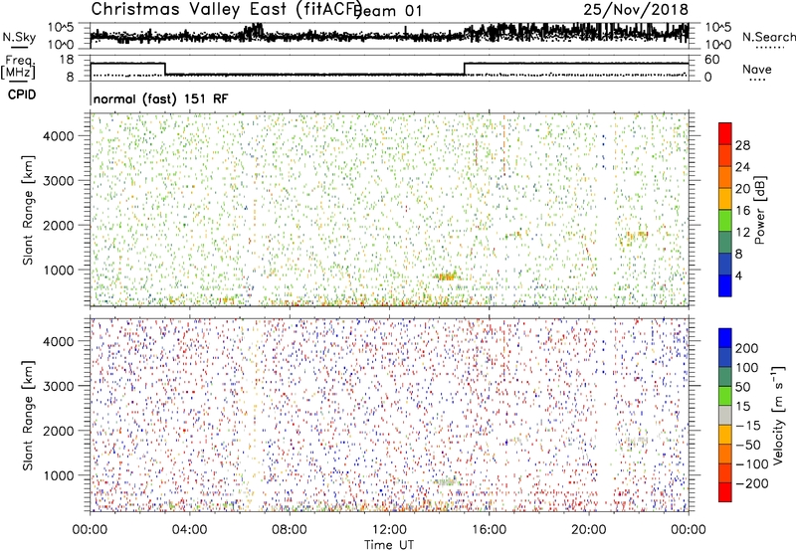Pick the top blue Velocity segment above 200
Image resolution: width=796 pixels, height=551 pixels.
click(x=725, y=338)
